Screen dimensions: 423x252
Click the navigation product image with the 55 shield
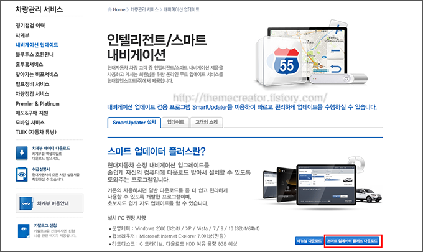click(310, 54)
